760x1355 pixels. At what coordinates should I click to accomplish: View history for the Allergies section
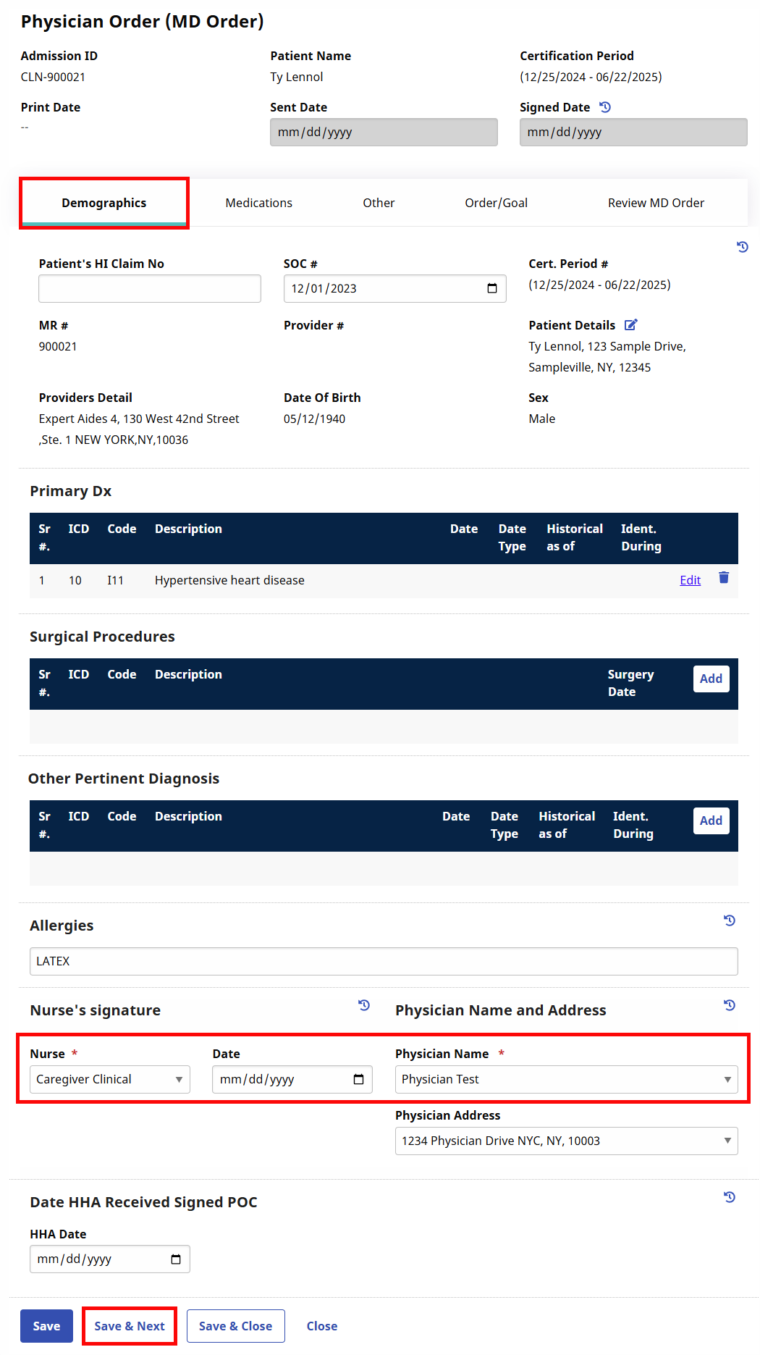730,920
